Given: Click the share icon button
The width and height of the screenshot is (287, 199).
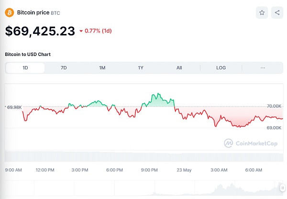Looking at the screenshot, I should click(x=277, y=13).
